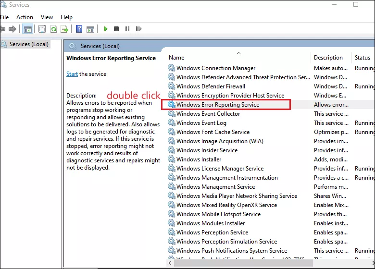Select Services (Local) in the console tree
Screen dimensions: 375x269
click(29, 44)
